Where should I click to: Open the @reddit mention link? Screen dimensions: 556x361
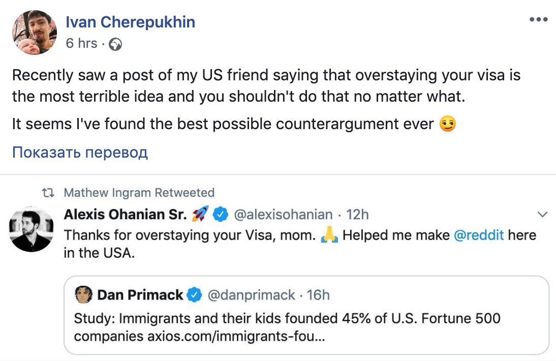pyautogui.click(x=478, y=235)
